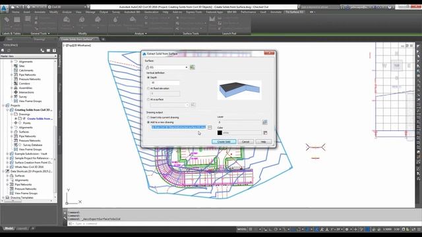Click the MODEL status bar button
Screen dimensions: 422x237
click(242, 229)
